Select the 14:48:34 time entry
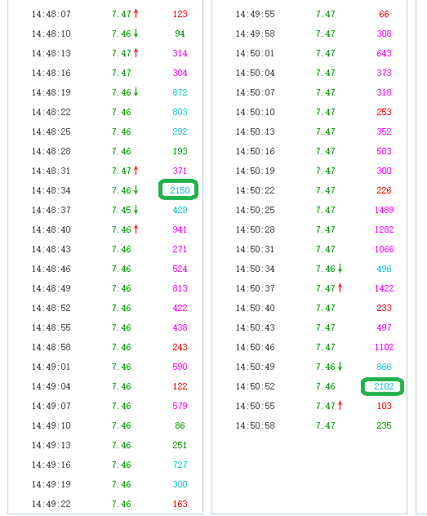427x516 pixels. [51, 190]
